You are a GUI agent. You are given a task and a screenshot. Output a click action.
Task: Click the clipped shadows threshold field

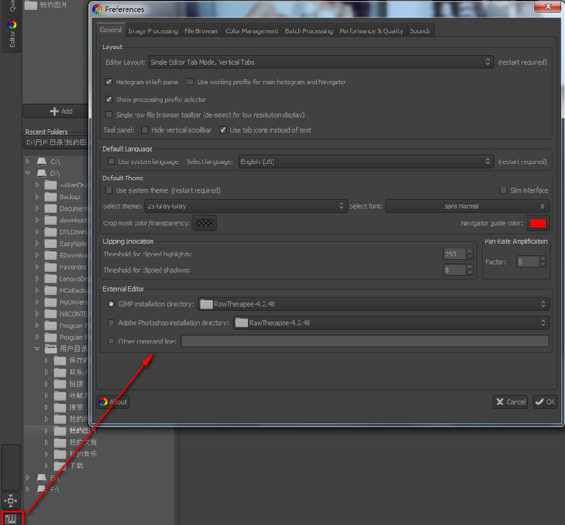click(455, 269)
